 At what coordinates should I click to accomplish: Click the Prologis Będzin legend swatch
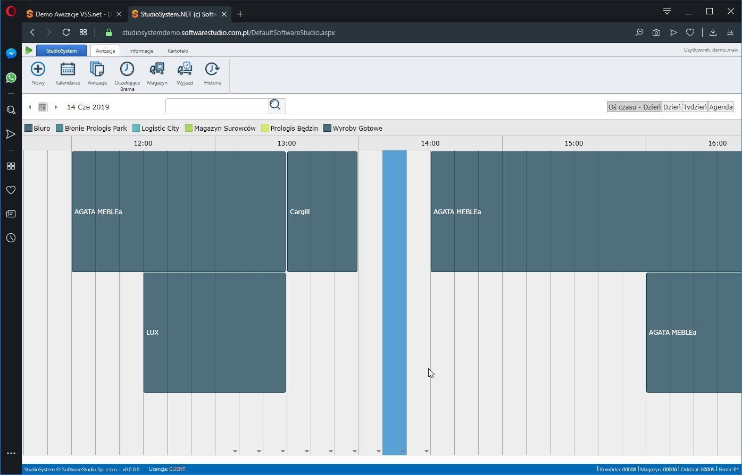(265, 128)
